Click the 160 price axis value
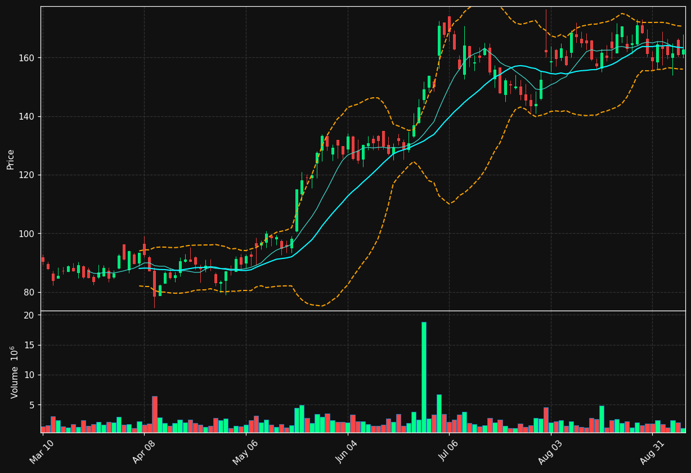Screen dimensions: 691x473 (x=26, y=58)
